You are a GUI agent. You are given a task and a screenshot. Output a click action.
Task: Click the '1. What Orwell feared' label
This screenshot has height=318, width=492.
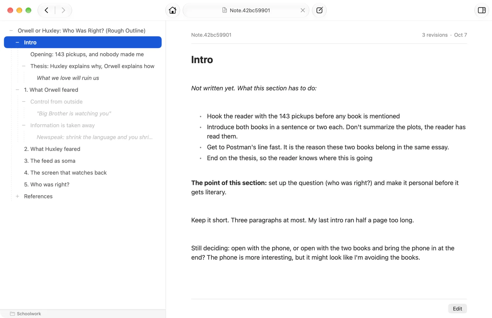(x=51, y=90)
